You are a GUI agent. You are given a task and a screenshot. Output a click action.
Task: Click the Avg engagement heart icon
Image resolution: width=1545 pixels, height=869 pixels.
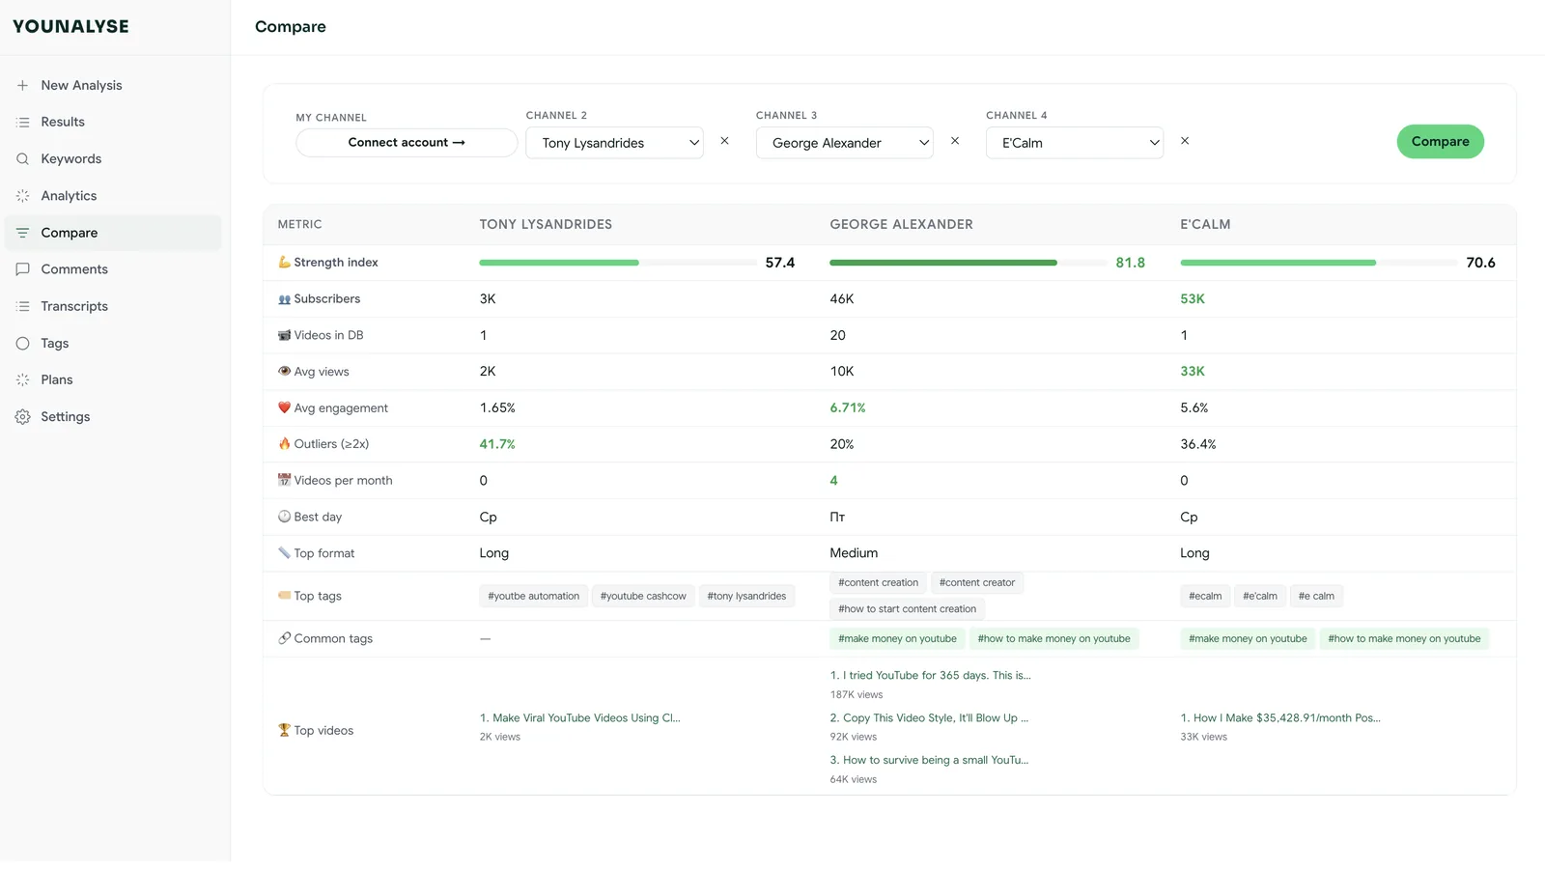tap(284, 407)
